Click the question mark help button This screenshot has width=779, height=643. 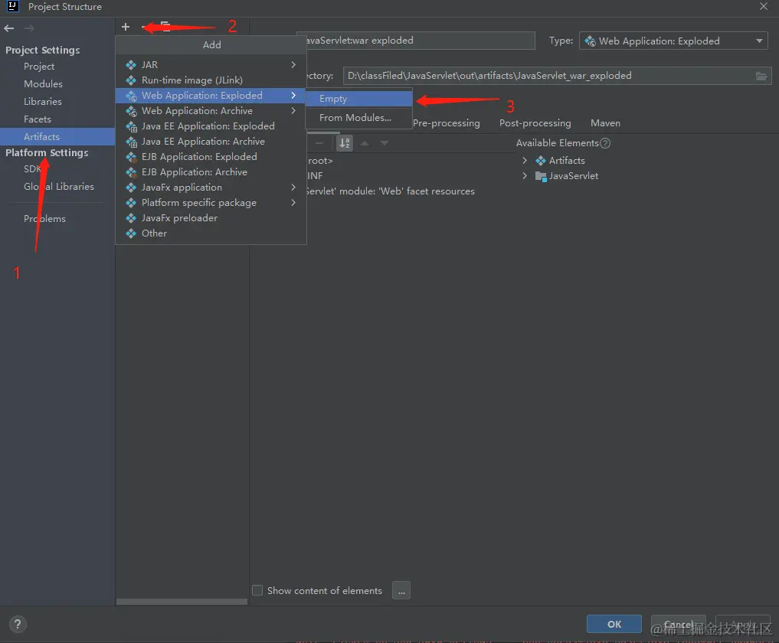point(18,625)
